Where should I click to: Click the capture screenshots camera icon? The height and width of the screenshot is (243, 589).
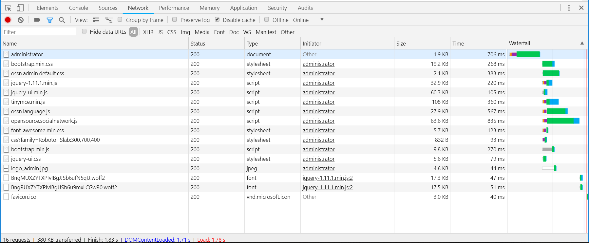pyautogui.click(x=37, y=20)
